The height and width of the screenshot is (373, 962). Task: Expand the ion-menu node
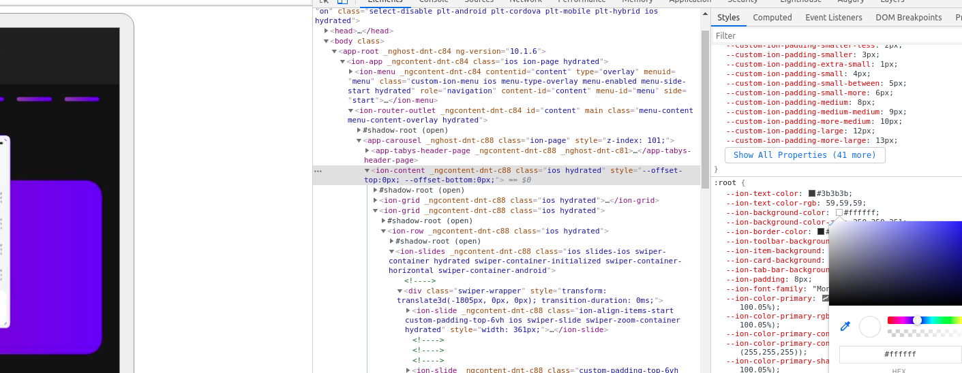tap(351, 71)
